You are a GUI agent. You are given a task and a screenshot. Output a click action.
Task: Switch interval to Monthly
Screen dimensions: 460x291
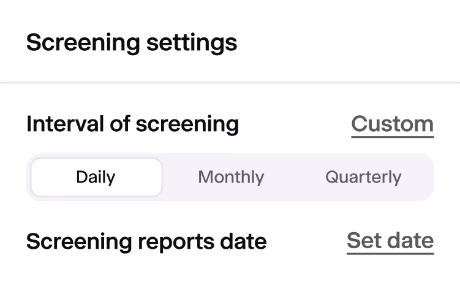(x=231, y=177)
